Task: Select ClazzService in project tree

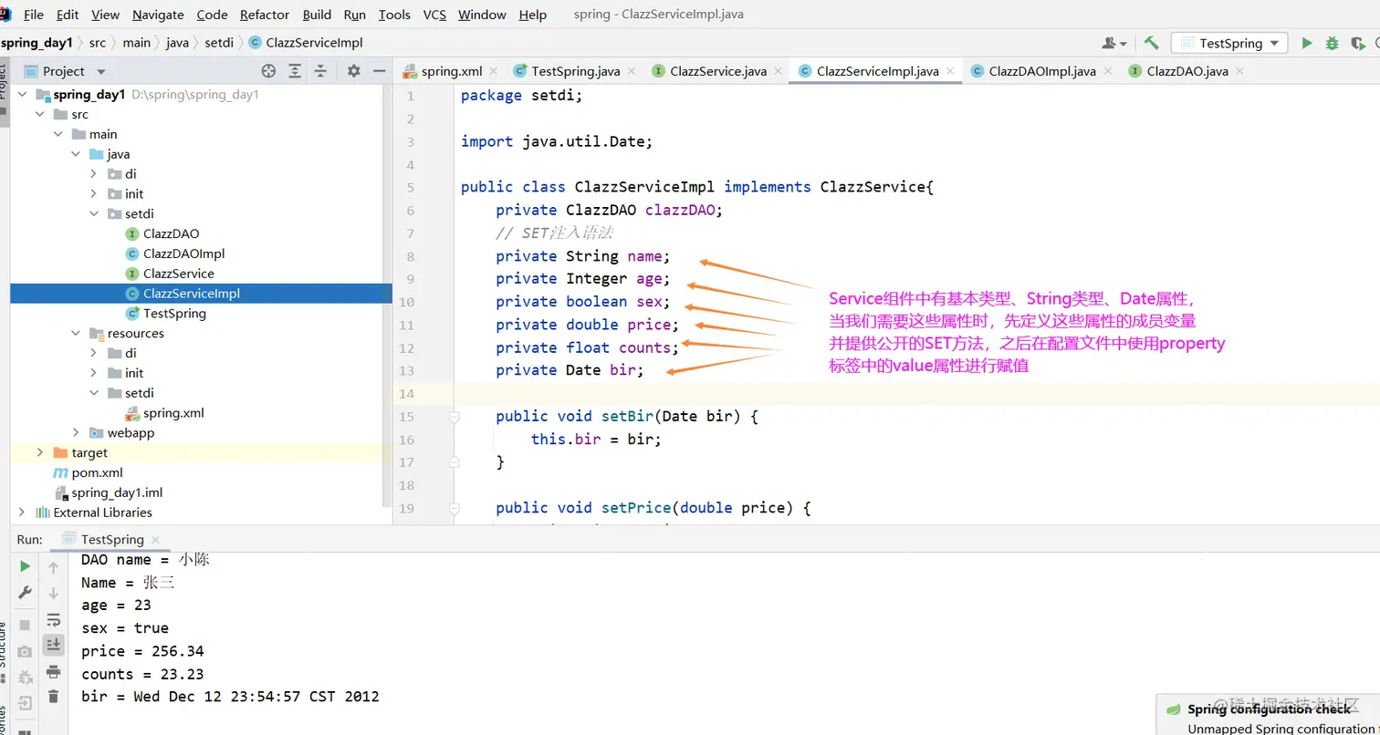Action: (178, 274)
